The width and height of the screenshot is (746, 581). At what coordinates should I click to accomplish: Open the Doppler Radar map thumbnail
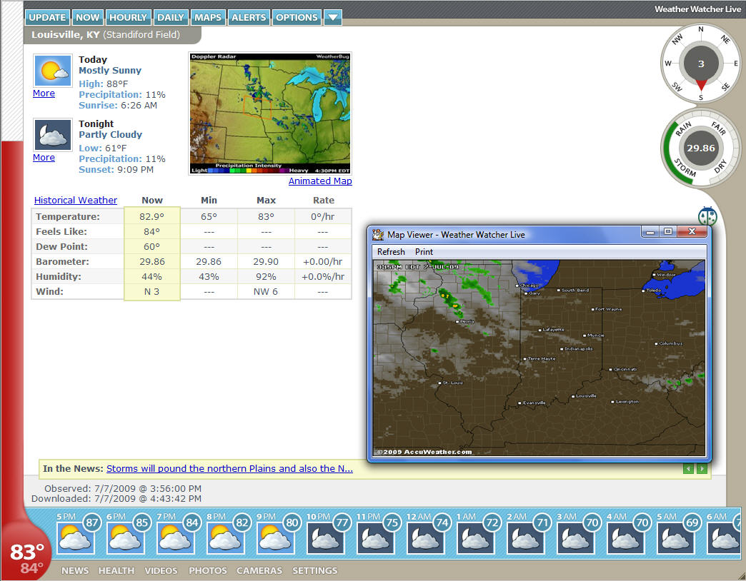pos(270,113)
